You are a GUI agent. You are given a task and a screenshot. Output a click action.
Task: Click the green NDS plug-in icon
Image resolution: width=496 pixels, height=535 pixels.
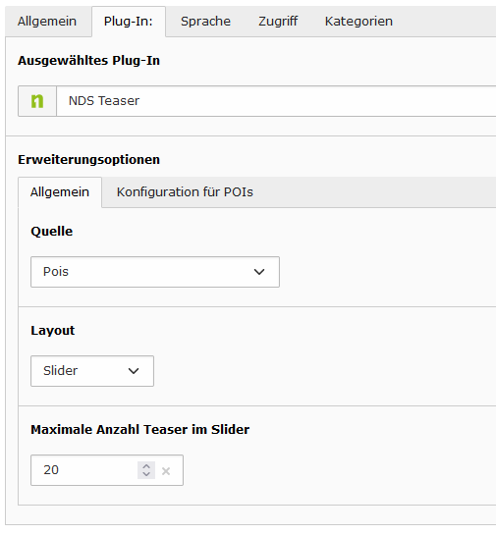click(37, 101)
